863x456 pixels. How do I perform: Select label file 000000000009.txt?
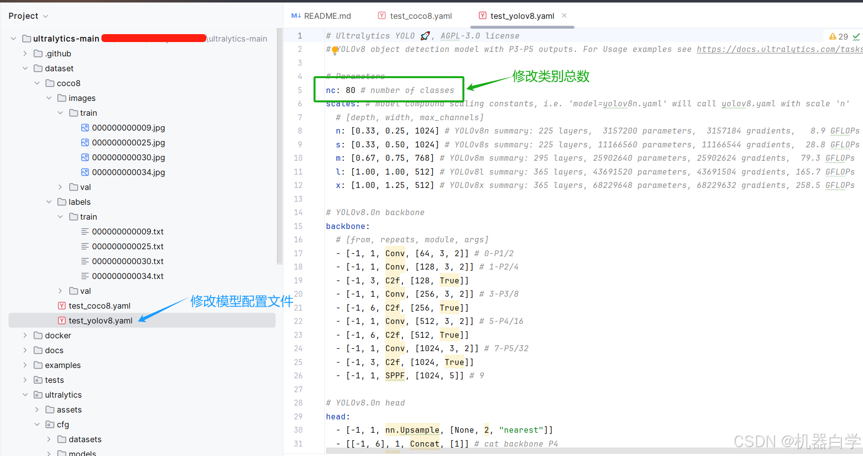(128, 231)
